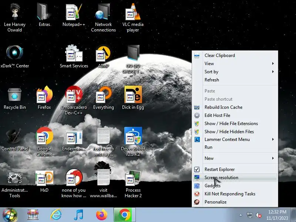Choose Kill Not Responding Tasks
296x222 pixels.
click(x=235, y=194)
